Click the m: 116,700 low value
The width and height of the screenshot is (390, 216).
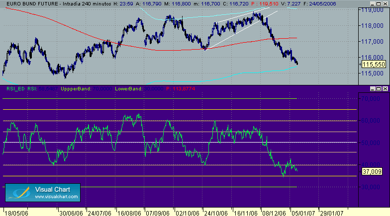click(x=207, y=4)
